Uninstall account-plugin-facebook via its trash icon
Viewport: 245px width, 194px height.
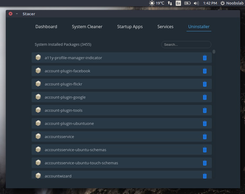click(x=205, y=71)
